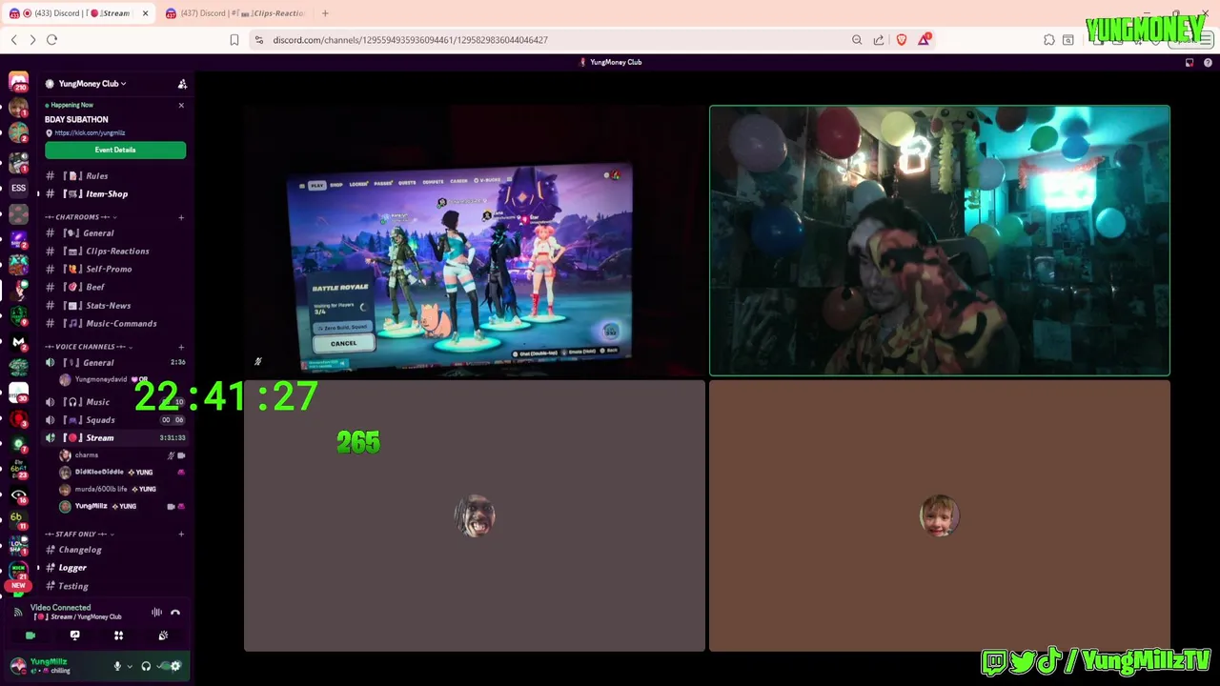Add voice channel with plus icon
Screen dimensions: 1220x686
[181, 347]
